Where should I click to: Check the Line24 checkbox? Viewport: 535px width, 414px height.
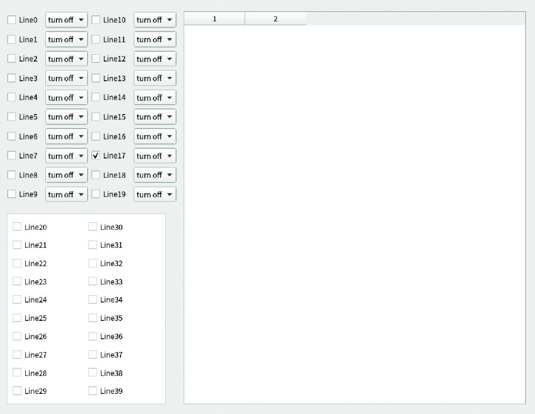[17, 299]
